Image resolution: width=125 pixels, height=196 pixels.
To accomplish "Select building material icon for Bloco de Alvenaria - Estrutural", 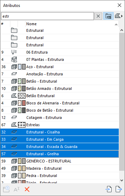I will pos(14,103).
